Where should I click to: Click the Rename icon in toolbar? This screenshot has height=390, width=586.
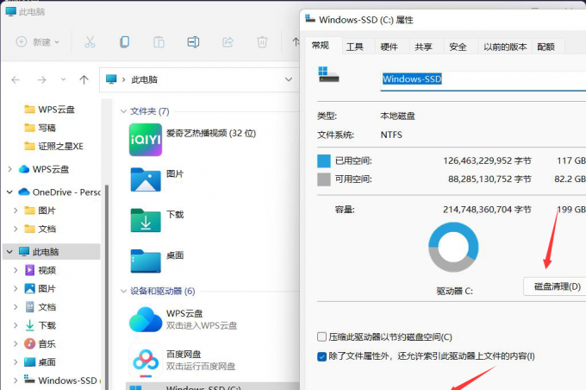coord(193,42)
